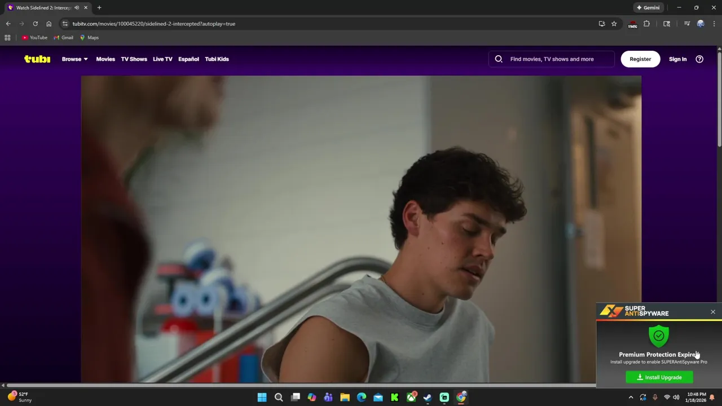The width and height of the screenshot is (722, 406).
Task: Click the address bar URL
Action: pyautogui.click(x=153, y=24)
